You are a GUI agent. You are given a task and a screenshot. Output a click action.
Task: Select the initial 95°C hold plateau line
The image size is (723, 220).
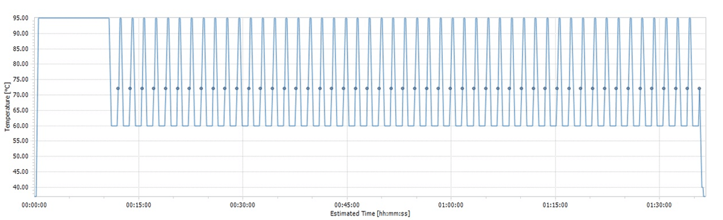pyautogui.click(x=73, y=18)
